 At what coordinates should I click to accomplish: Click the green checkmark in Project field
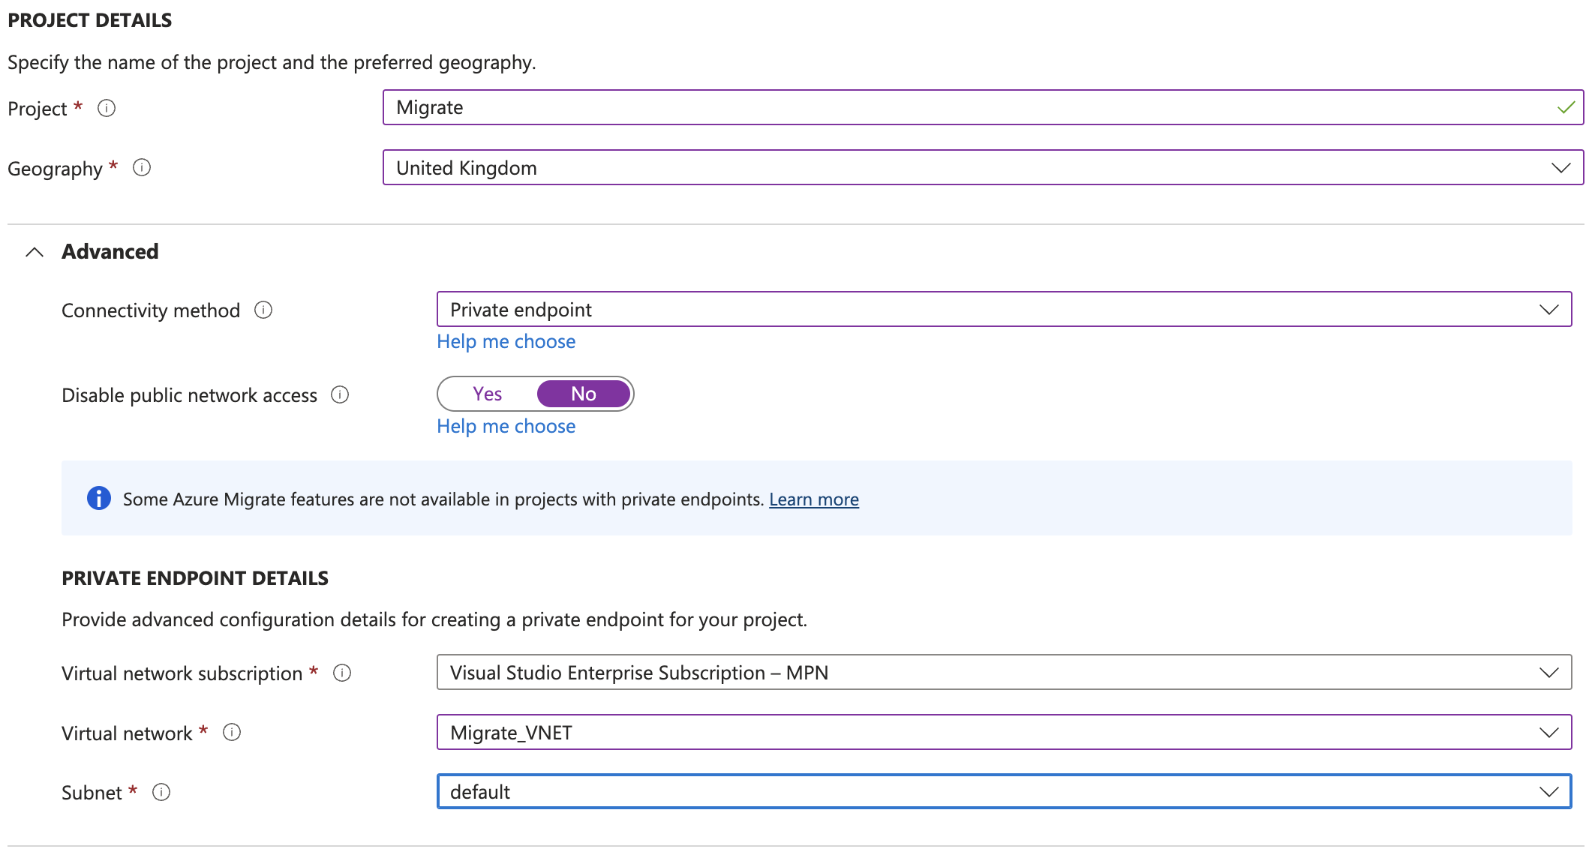[x=1566, y=107]
